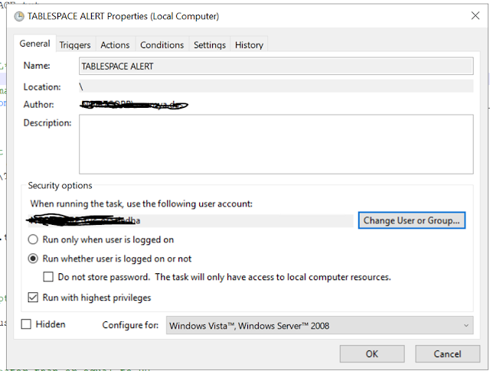Click the redacted user account field
Image resolution: width=490 pixels, height=371 pixels.
pyautogui.click(x=191, y=220)
